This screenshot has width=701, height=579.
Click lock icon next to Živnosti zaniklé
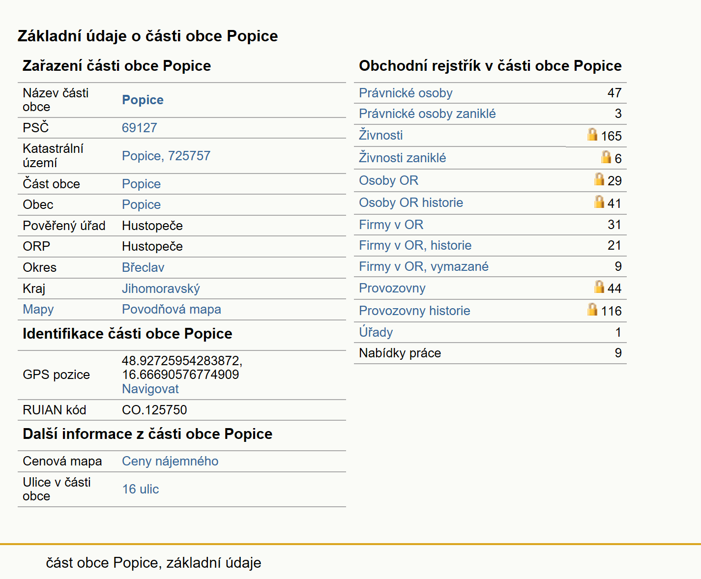tap(606, 157)
